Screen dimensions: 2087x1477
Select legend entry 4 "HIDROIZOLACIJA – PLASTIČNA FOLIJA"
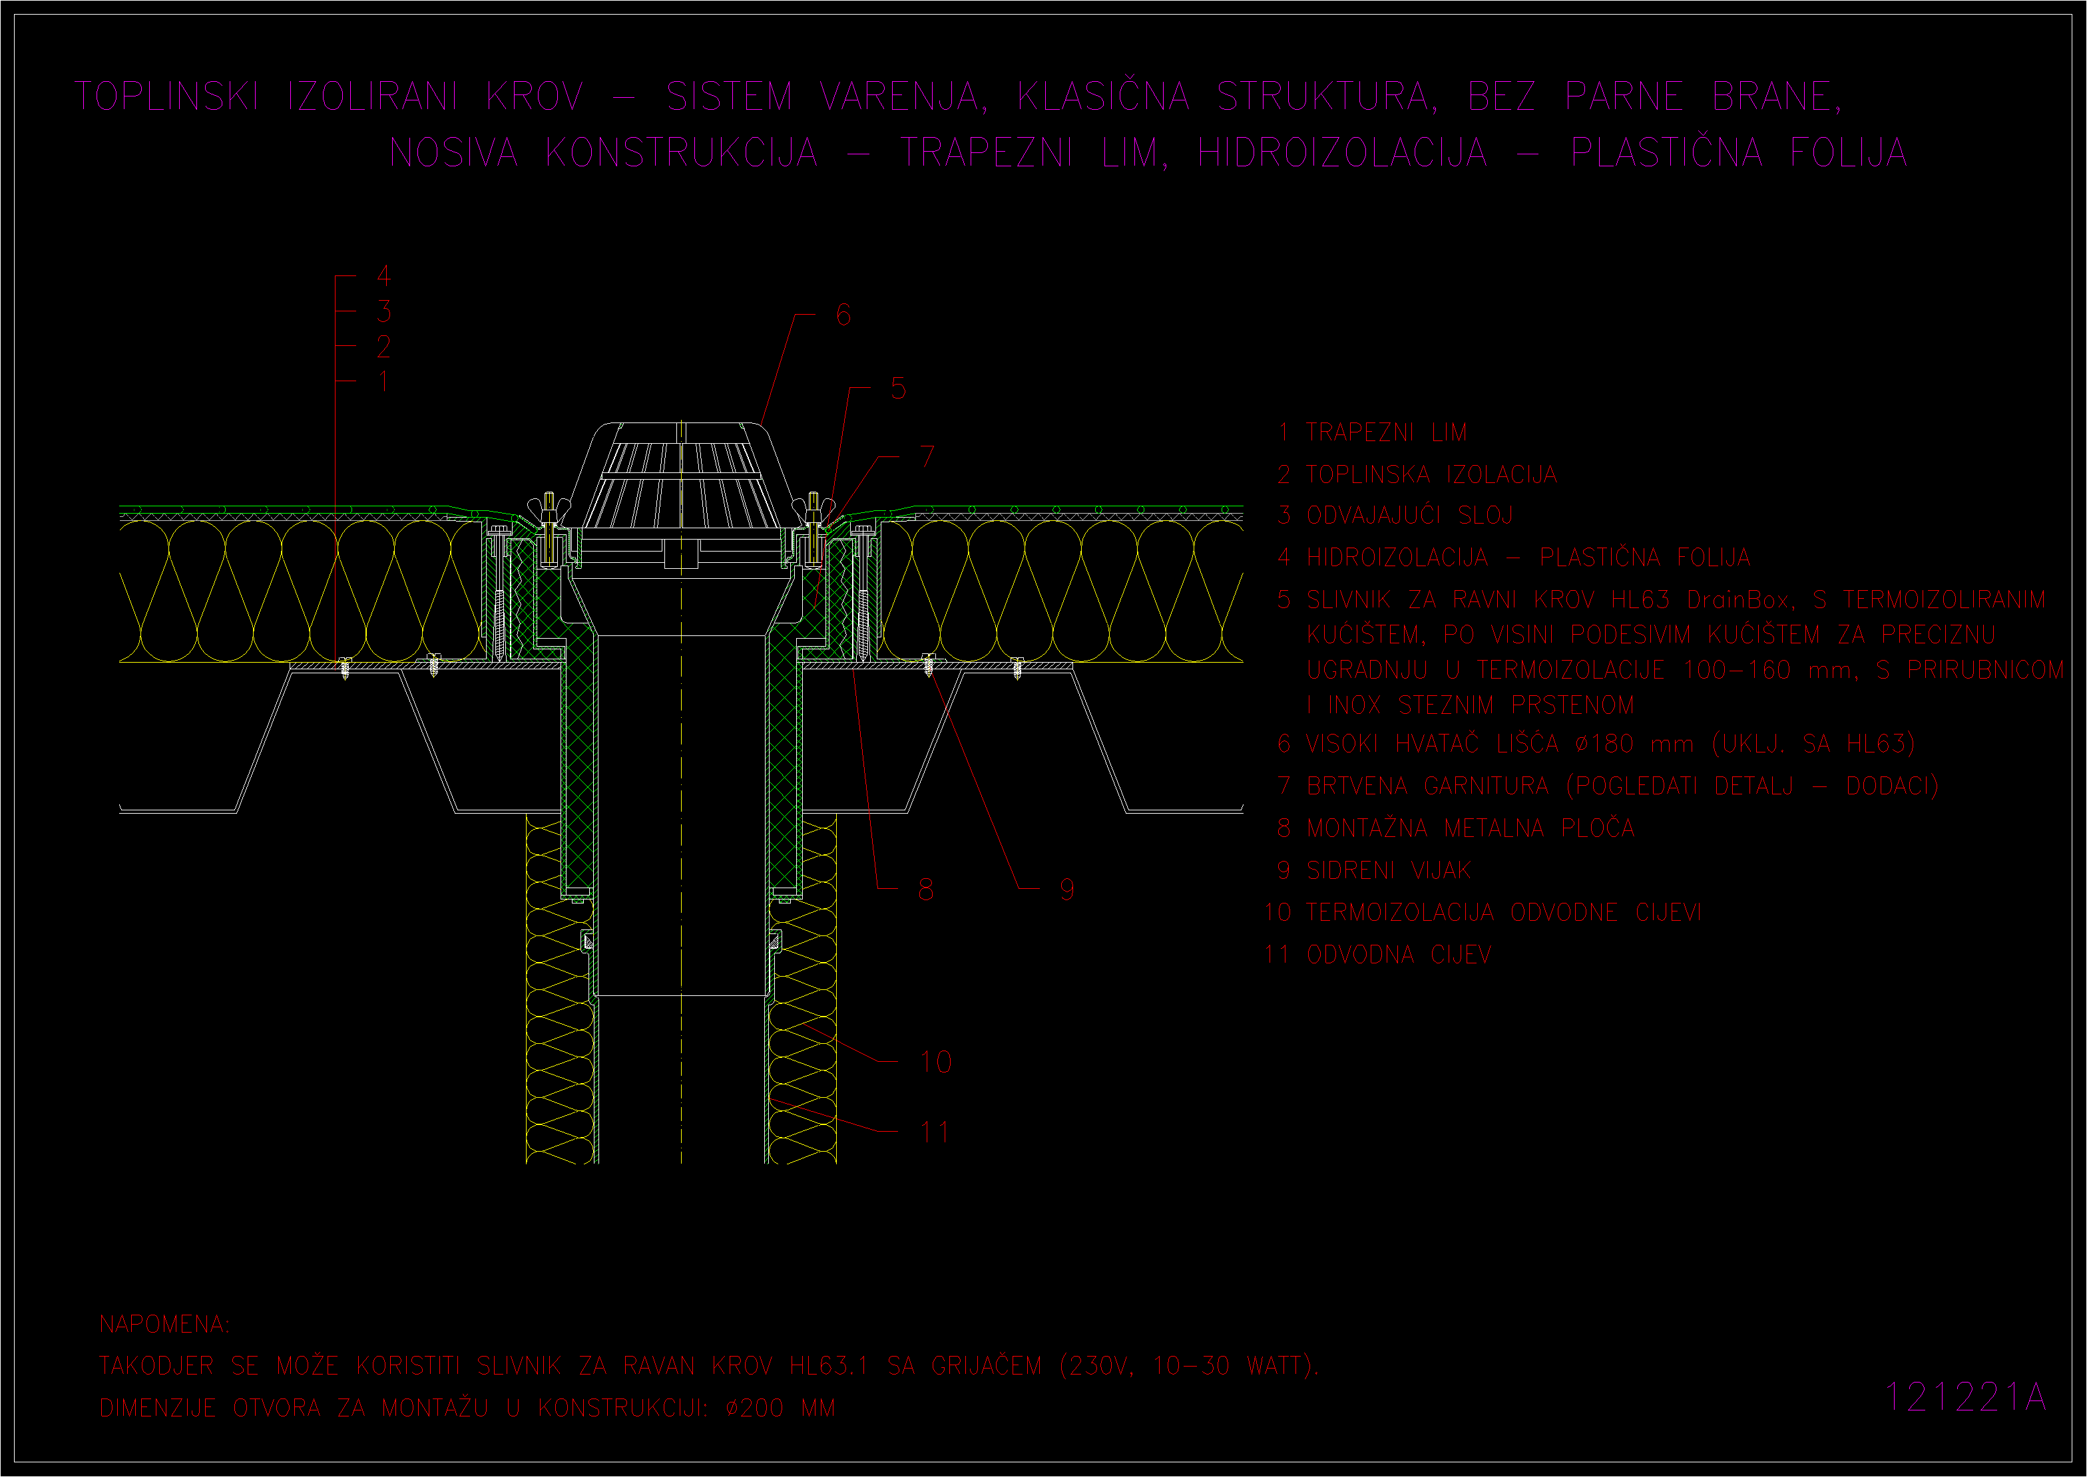click(1514, 557)
